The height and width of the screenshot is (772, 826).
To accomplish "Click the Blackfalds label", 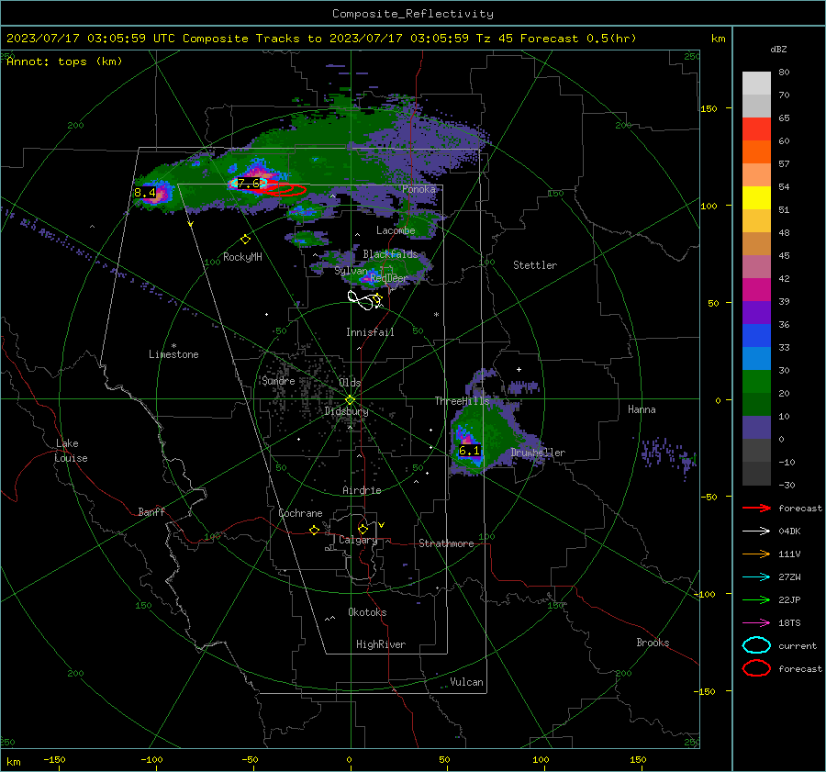I will pos(390,254).
